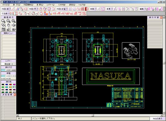Open the ヘルプ(H) menu
The image size is (166, 121).
tap(82, 5)
